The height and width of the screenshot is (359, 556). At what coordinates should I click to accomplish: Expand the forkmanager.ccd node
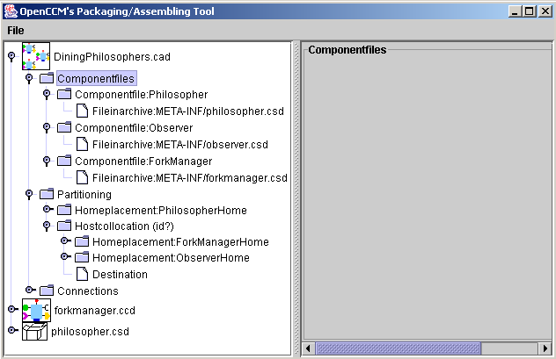tap(13, 309)
